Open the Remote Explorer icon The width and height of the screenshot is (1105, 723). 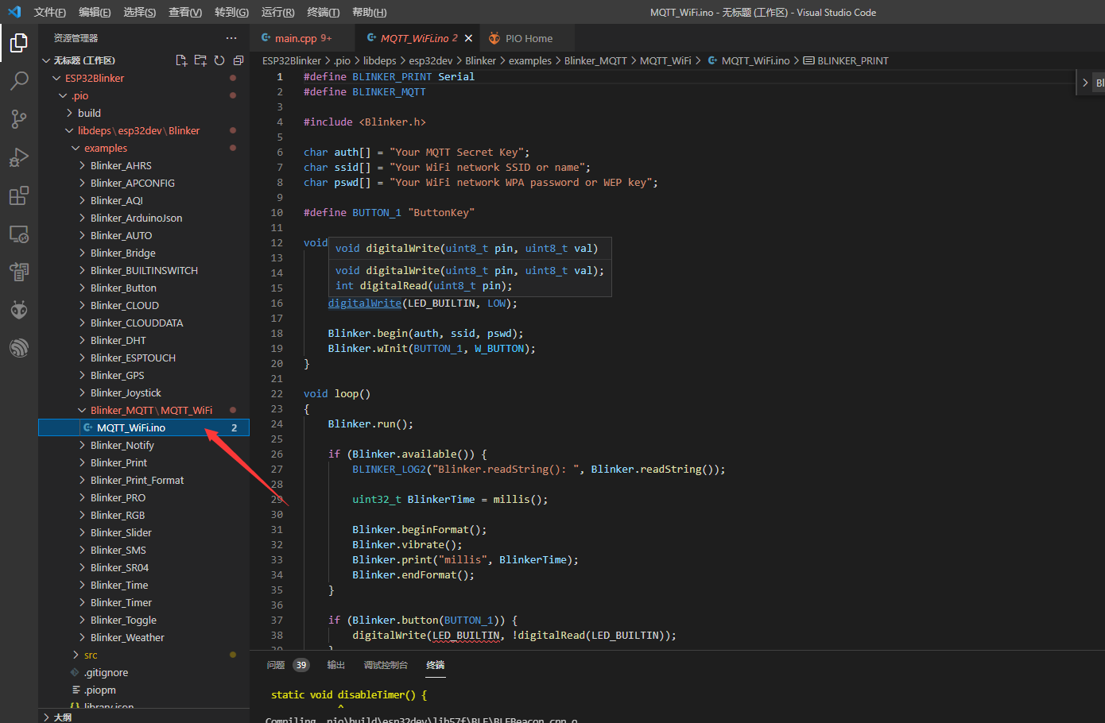(x=19, y=234)
